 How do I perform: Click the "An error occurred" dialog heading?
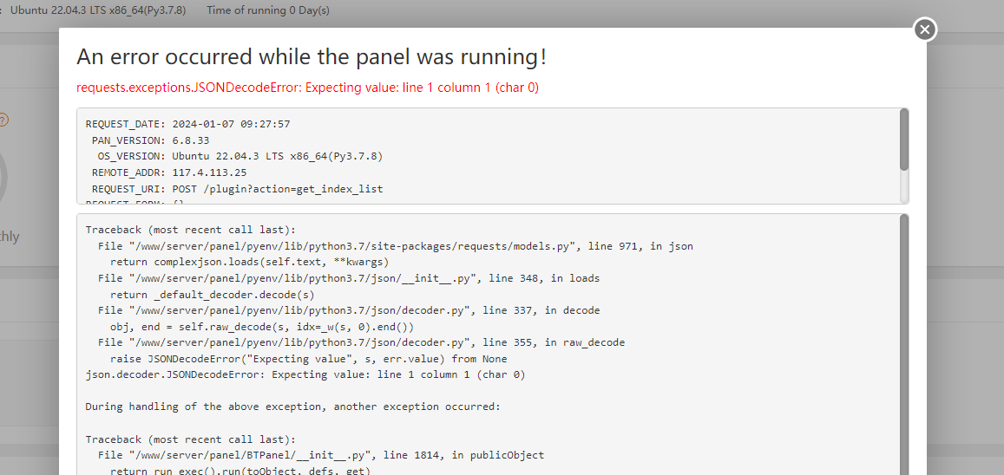tap(312, 57)
